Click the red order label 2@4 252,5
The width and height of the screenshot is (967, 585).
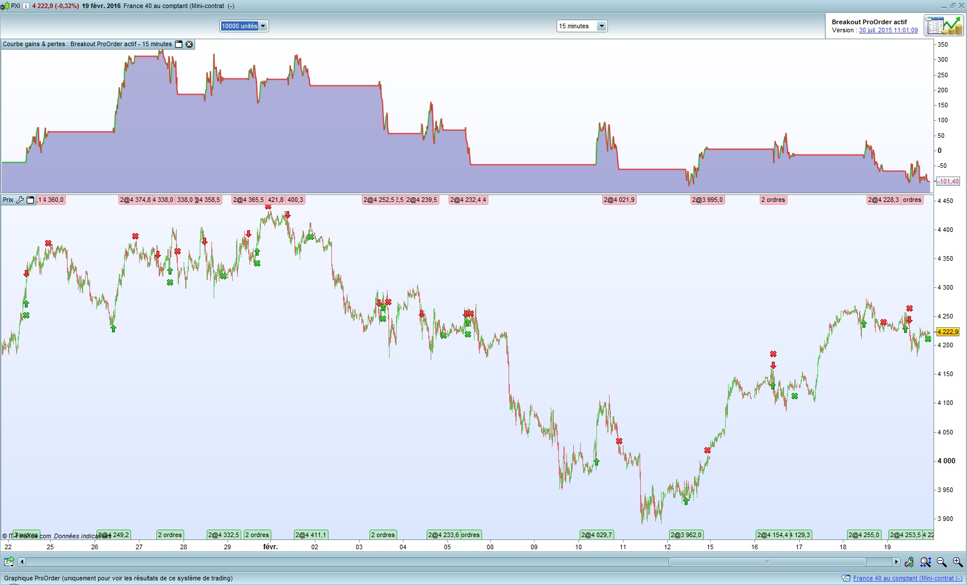click(x=379, y=200)
